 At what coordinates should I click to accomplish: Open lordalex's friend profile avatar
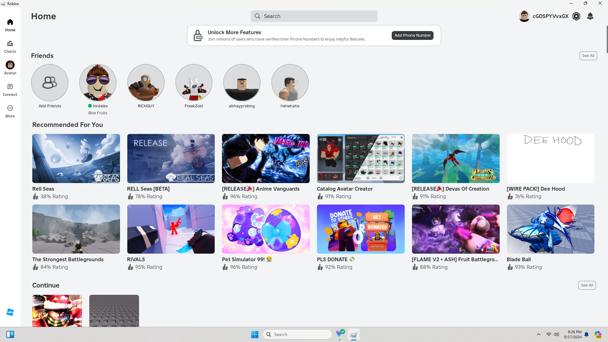pos(98,83)
